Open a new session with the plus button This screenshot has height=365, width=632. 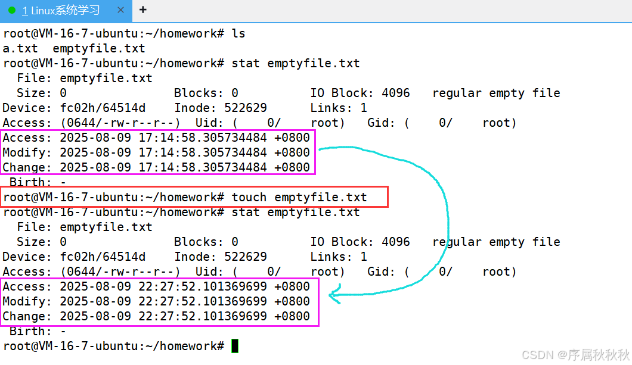pyautogui.click(x=142, y=10)
